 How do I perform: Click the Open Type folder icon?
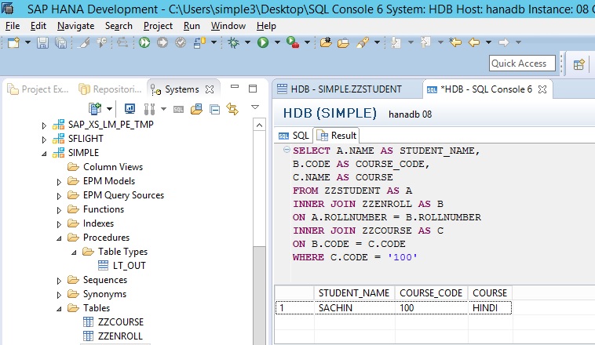pos(326,42)
